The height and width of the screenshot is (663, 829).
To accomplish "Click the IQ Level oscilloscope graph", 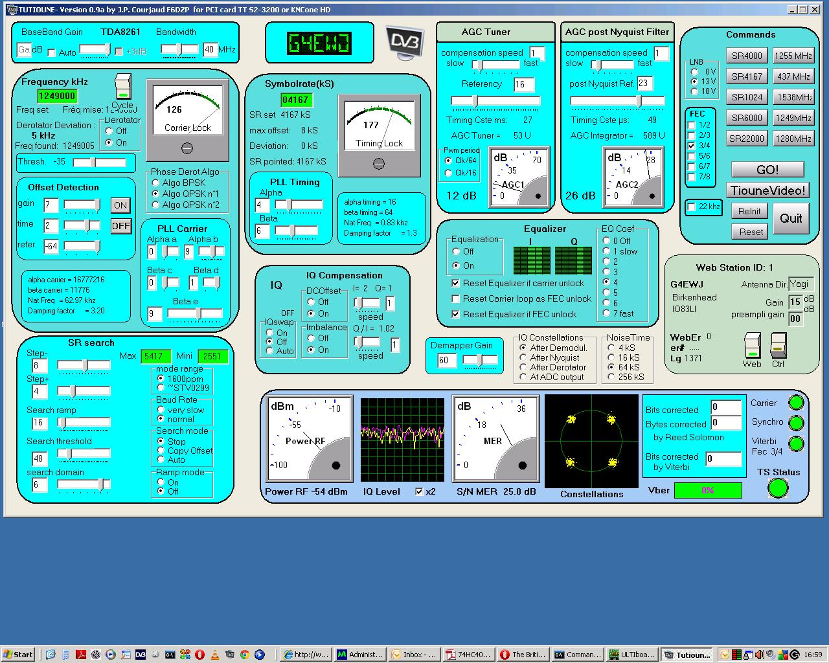I will tap(403, 440).
